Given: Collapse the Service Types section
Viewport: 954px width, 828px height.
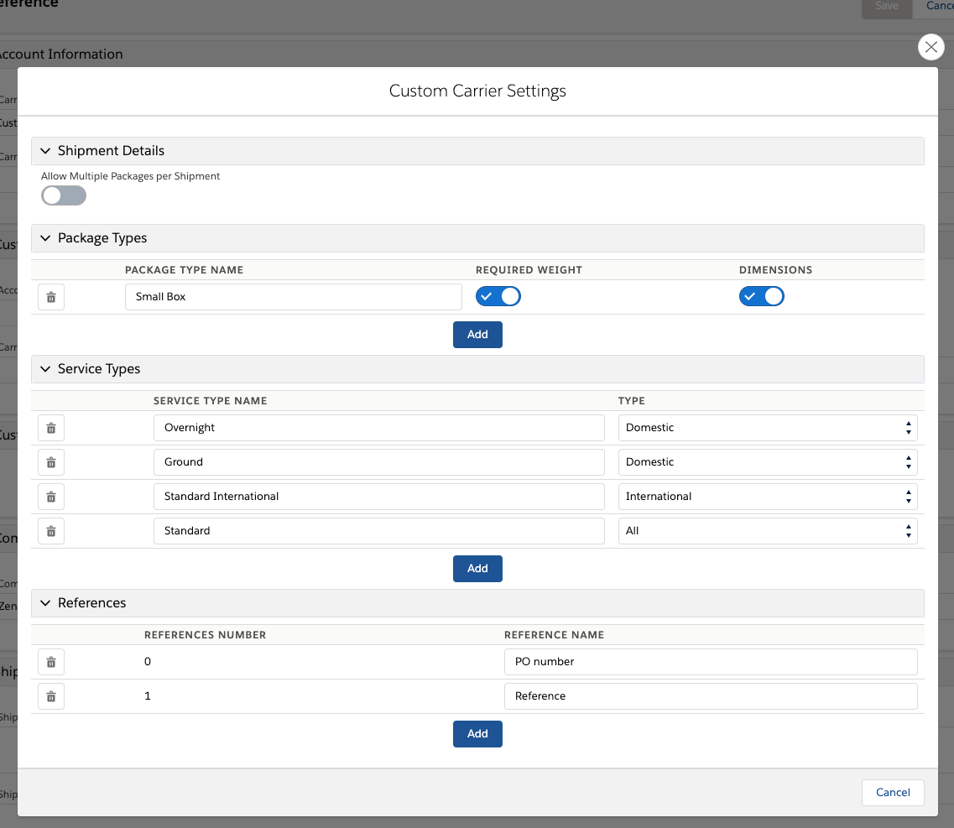Looking at the screenshot, I should tap(45, 368).
